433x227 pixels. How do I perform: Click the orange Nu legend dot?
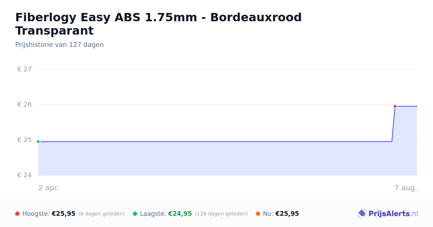(258, 214)
